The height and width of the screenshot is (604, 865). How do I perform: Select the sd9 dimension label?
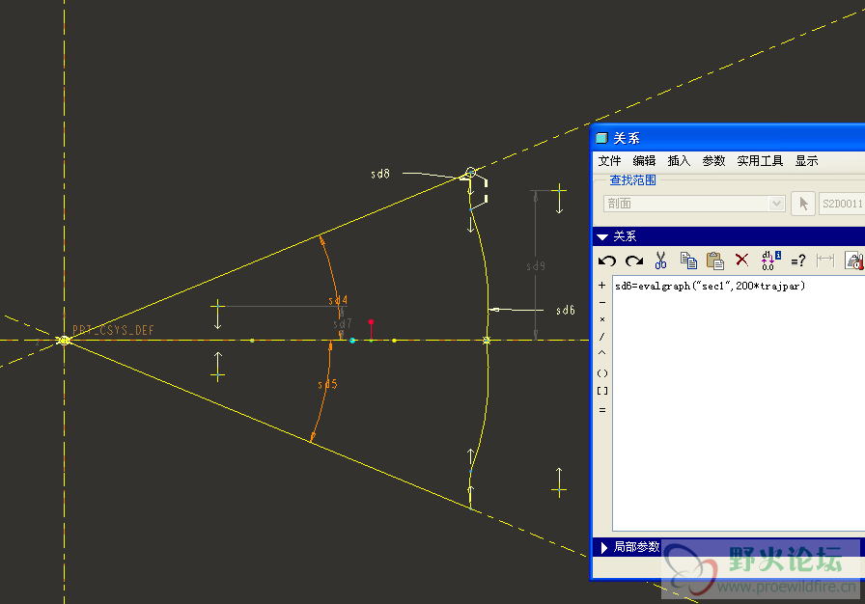(x=535, y=265)
